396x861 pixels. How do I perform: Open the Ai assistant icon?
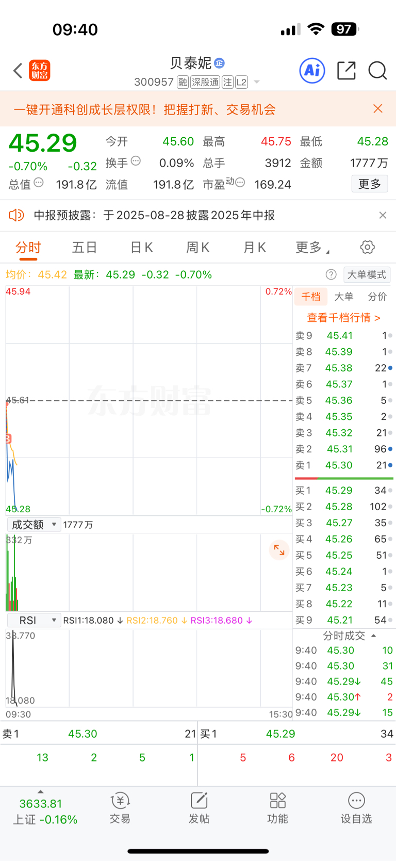pos(312,70)
